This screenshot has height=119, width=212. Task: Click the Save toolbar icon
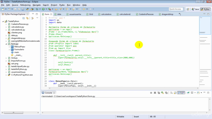tap(15, 9)
